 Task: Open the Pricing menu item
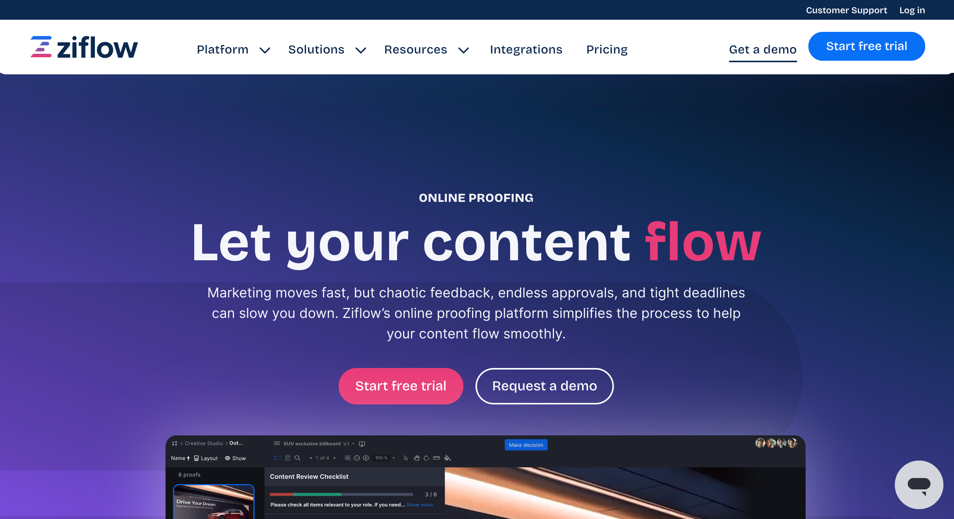(607, 50)
